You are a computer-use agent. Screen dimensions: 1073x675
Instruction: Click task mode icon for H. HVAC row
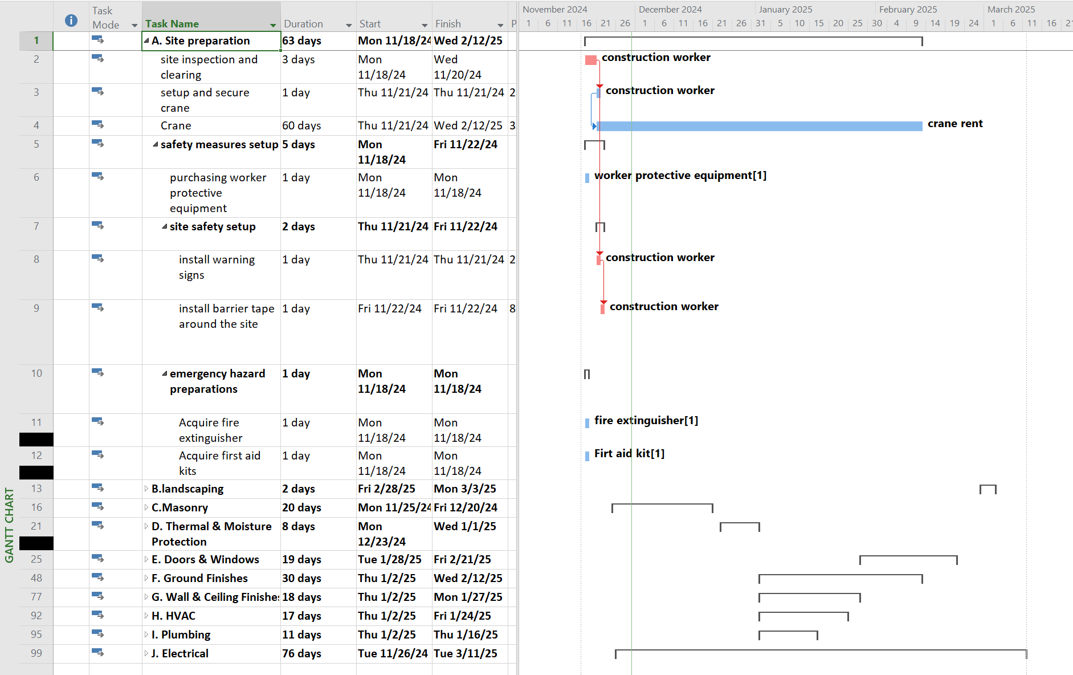point(98,615)
